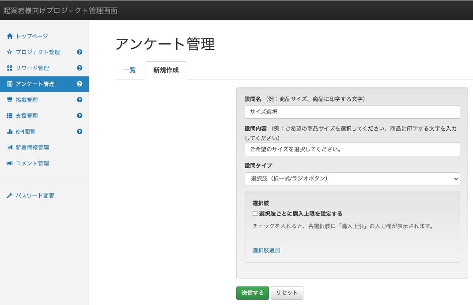
Task: Click the 選択肢 section heading
Action: (261, 203)
